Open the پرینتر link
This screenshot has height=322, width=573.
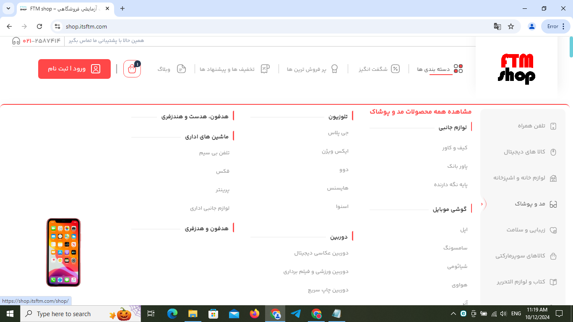[223, 190]
